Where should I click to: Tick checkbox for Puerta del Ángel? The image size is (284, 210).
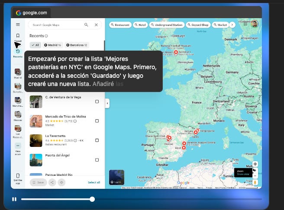point(97,160)
